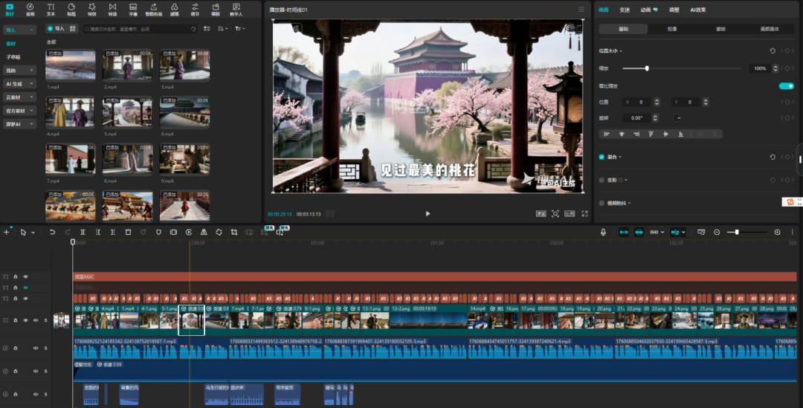Expand the 云素材 sidebar section
The height and width of the screenshot is (408, 803).
[x=19, y=97]
